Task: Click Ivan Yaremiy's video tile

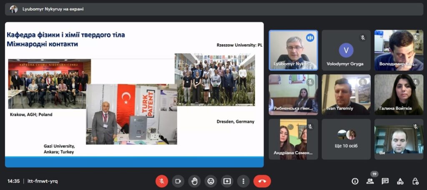Action: (346, 95)
